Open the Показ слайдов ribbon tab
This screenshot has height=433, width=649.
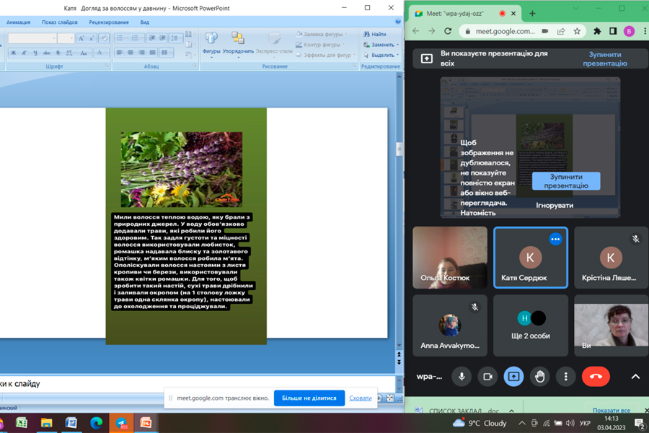click(x=59, y=22)
